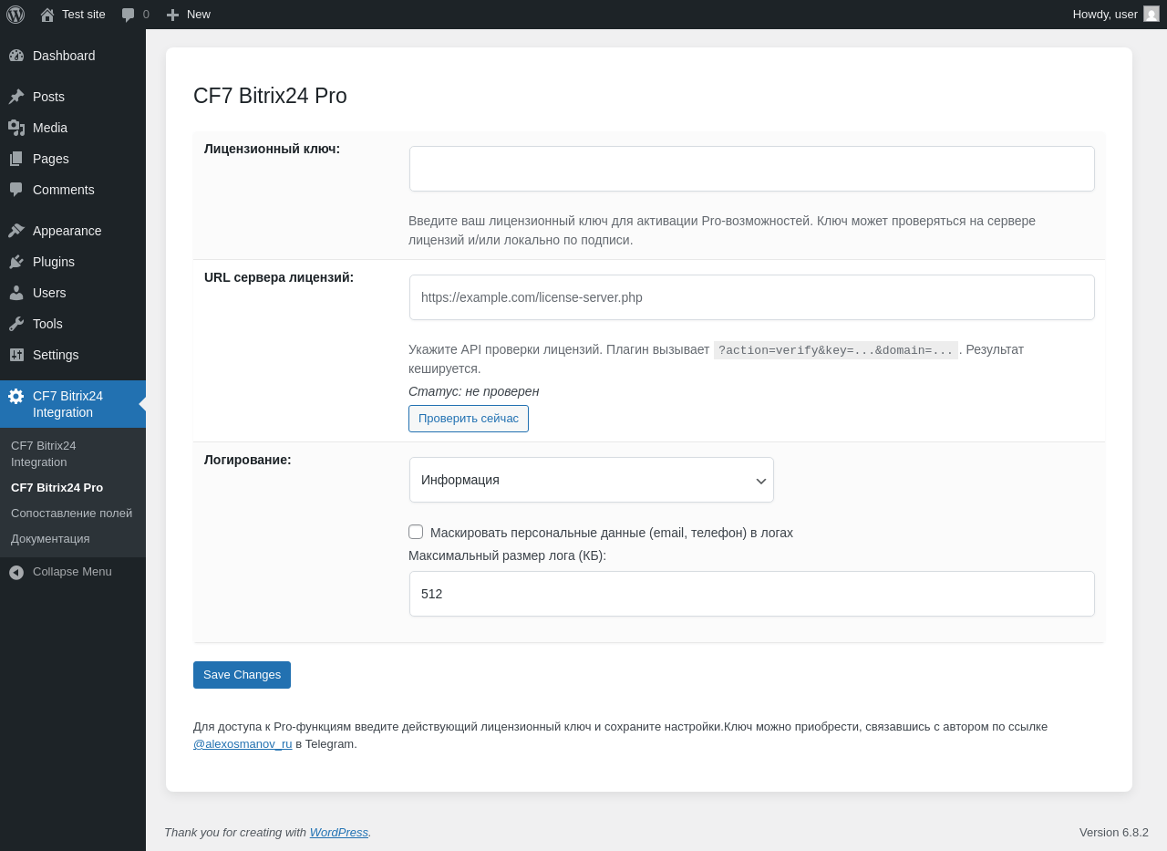Open Test site home icon
The height and width of the screenshot is (851, 1167).
47,15
